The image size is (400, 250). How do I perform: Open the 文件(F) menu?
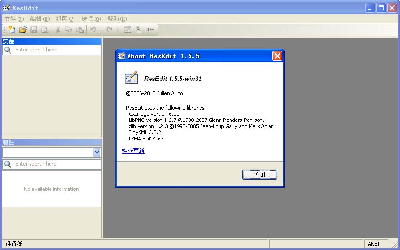[x=14, y=19]
